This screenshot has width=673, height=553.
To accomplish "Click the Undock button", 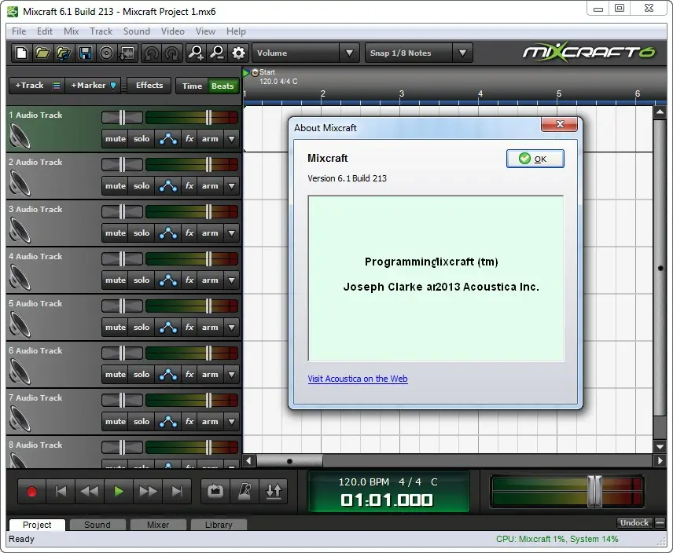I will pos(634,522).
